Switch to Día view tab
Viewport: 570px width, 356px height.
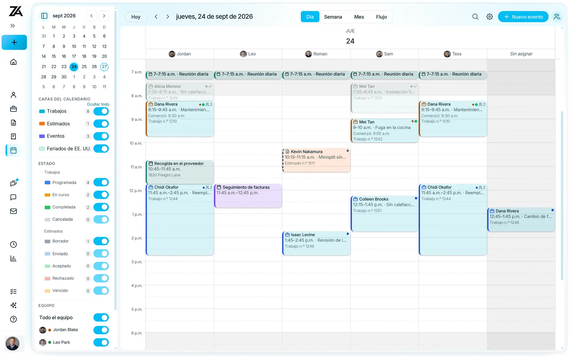tap(310, 17)
